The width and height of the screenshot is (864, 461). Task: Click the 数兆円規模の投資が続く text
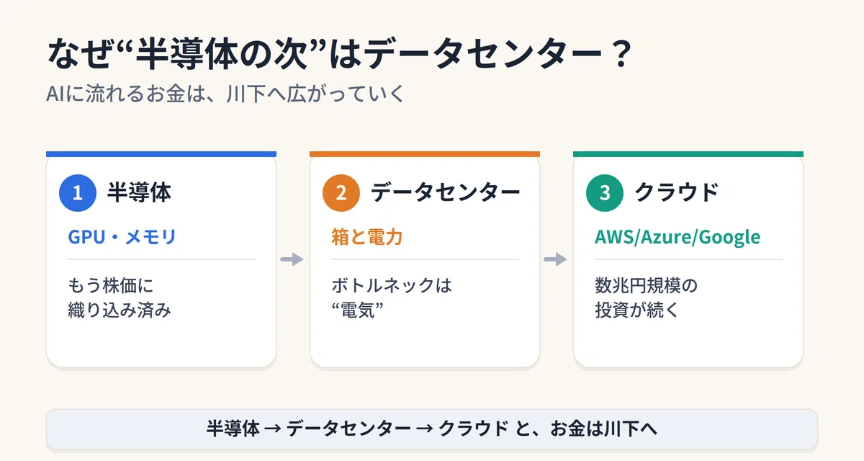click(x=647, y=298)
